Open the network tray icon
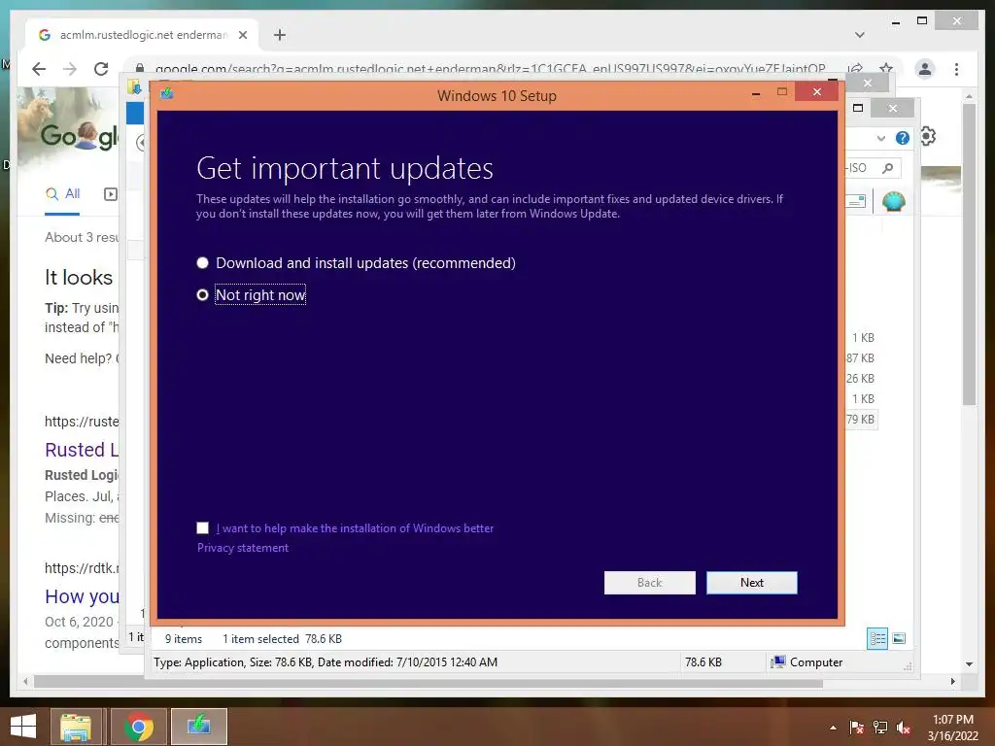This screenshot has width=995, height=746. pos(880,728)
